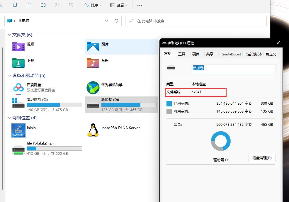
Task: Open the 查看 view dropdown
Action: point(118,5)
